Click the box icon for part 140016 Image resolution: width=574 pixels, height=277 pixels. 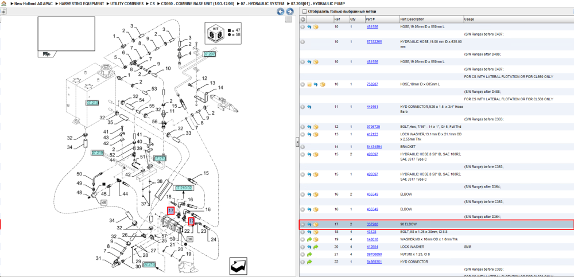(x=316, y=240)
